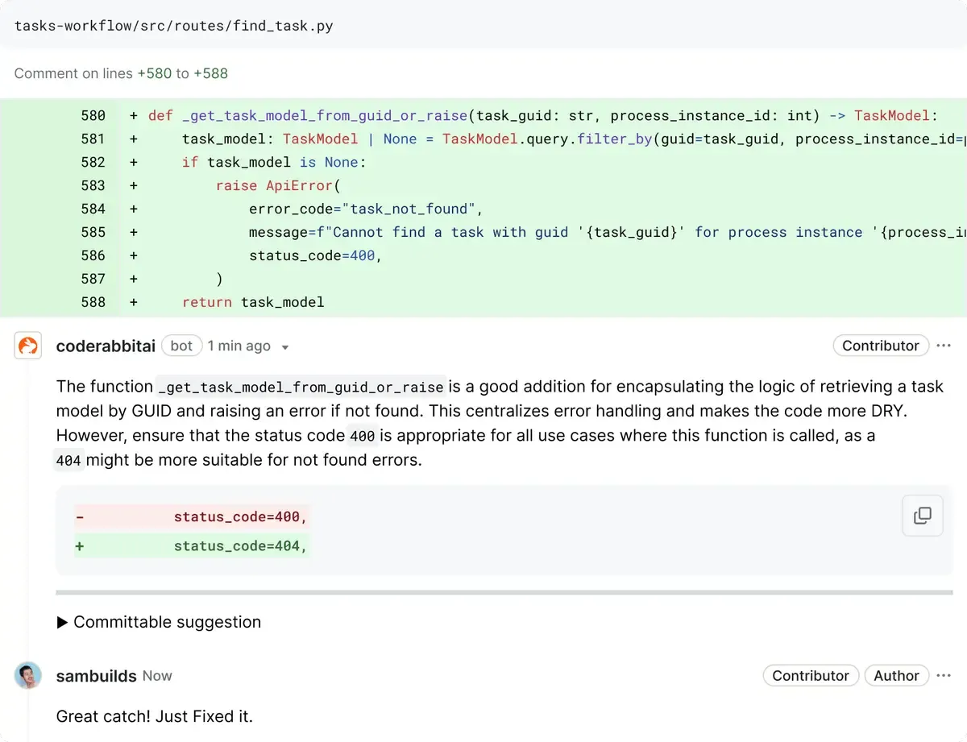Click the Contributor badge on coderabbitai comment

880,346
